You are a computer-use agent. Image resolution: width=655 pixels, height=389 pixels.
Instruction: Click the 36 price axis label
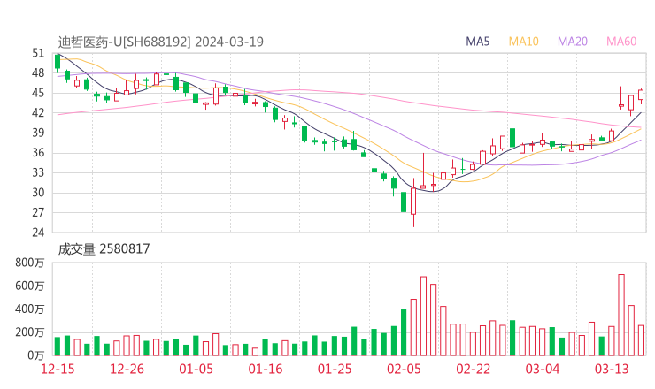click(x=37, y=153)
